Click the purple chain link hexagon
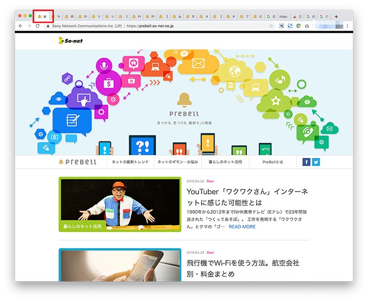Screen dimensions: 368x301 click(67, 78)
